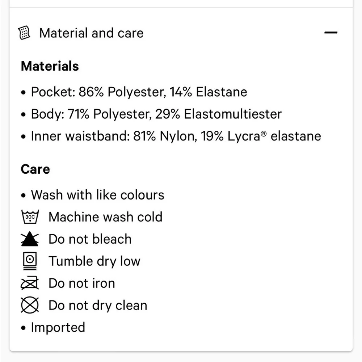Click the 30C machine wash icon

(30, 217)
